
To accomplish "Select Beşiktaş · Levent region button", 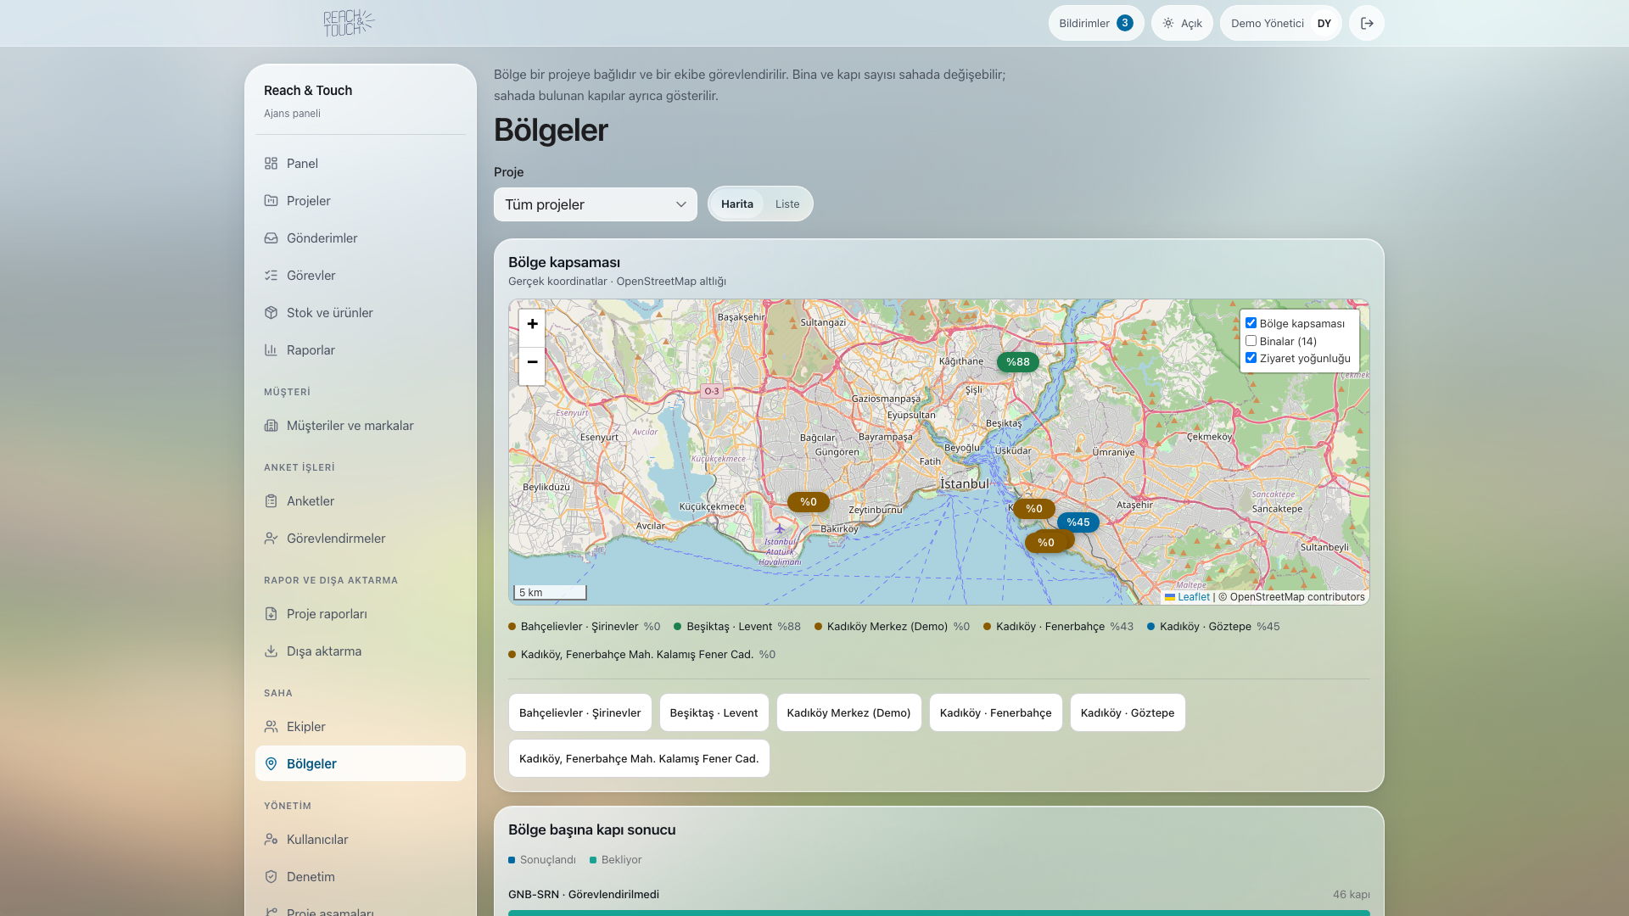I will tap(714, 712).
